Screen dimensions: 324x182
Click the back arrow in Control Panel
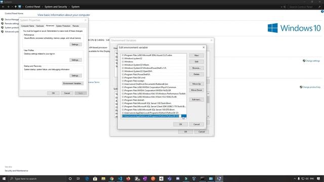pos(3,7)
